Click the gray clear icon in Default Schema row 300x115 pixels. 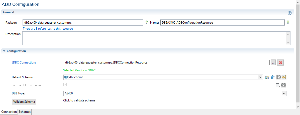pos(278,77)
